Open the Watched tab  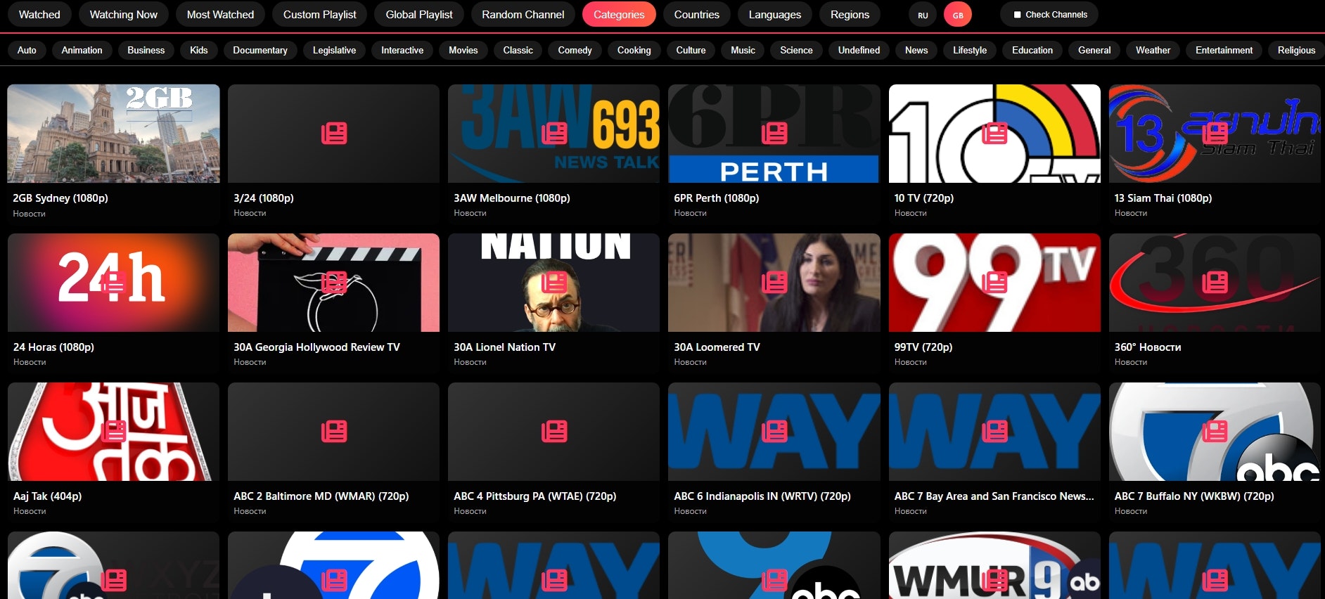[x=39, y=14]
